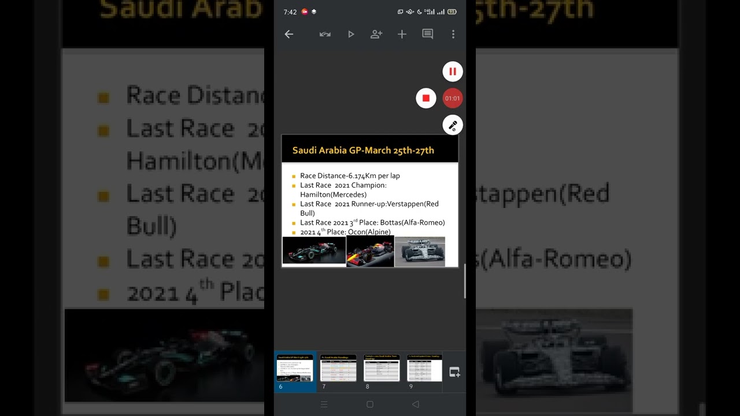Tap the Android home button

pyautogui.click(x=370, y=404)
